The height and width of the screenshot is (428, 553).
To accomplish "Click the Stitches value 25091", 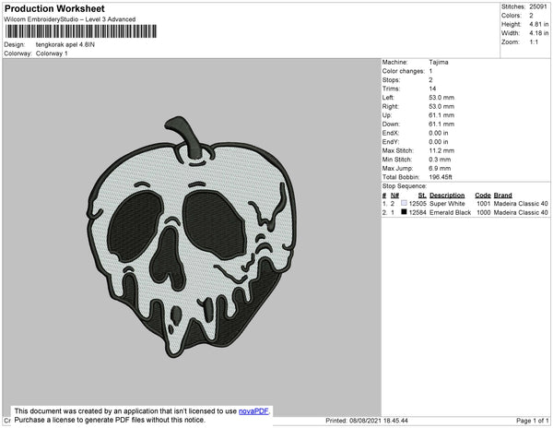I will [x=538, y=6].
